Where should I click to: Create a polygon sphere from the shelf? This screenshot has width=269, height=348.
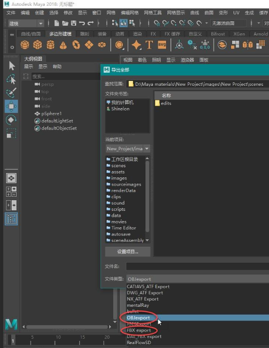pos(25,45)
